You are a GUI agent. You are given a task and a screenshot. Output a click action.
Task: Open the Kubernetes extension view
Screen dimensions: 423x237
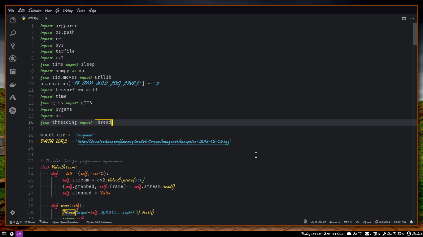point(13,110)
